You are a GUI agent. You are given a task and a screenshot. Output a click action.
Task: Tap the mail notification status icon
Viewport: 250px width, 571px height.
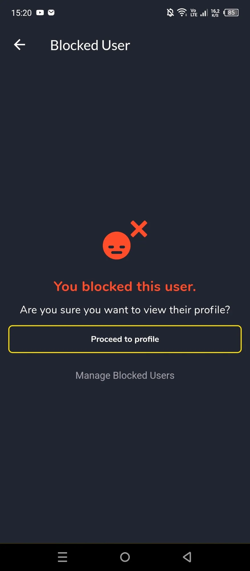pos(51,13)
